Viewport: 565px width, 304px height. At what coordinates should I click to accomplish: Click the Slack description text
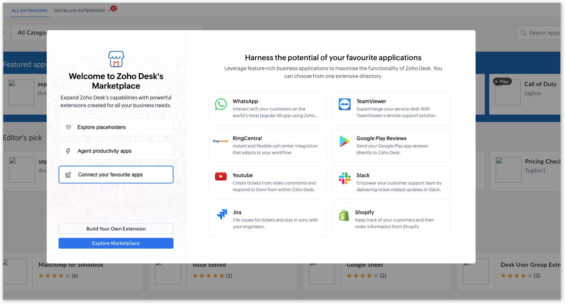(x=399, y=186)
